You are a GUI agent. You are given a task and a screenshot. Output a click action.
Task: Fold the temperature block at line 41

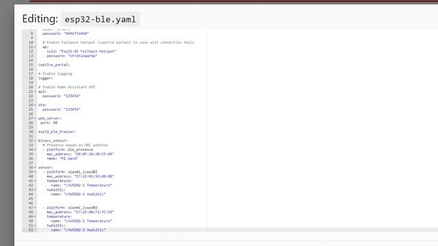(x=35, y=180)
